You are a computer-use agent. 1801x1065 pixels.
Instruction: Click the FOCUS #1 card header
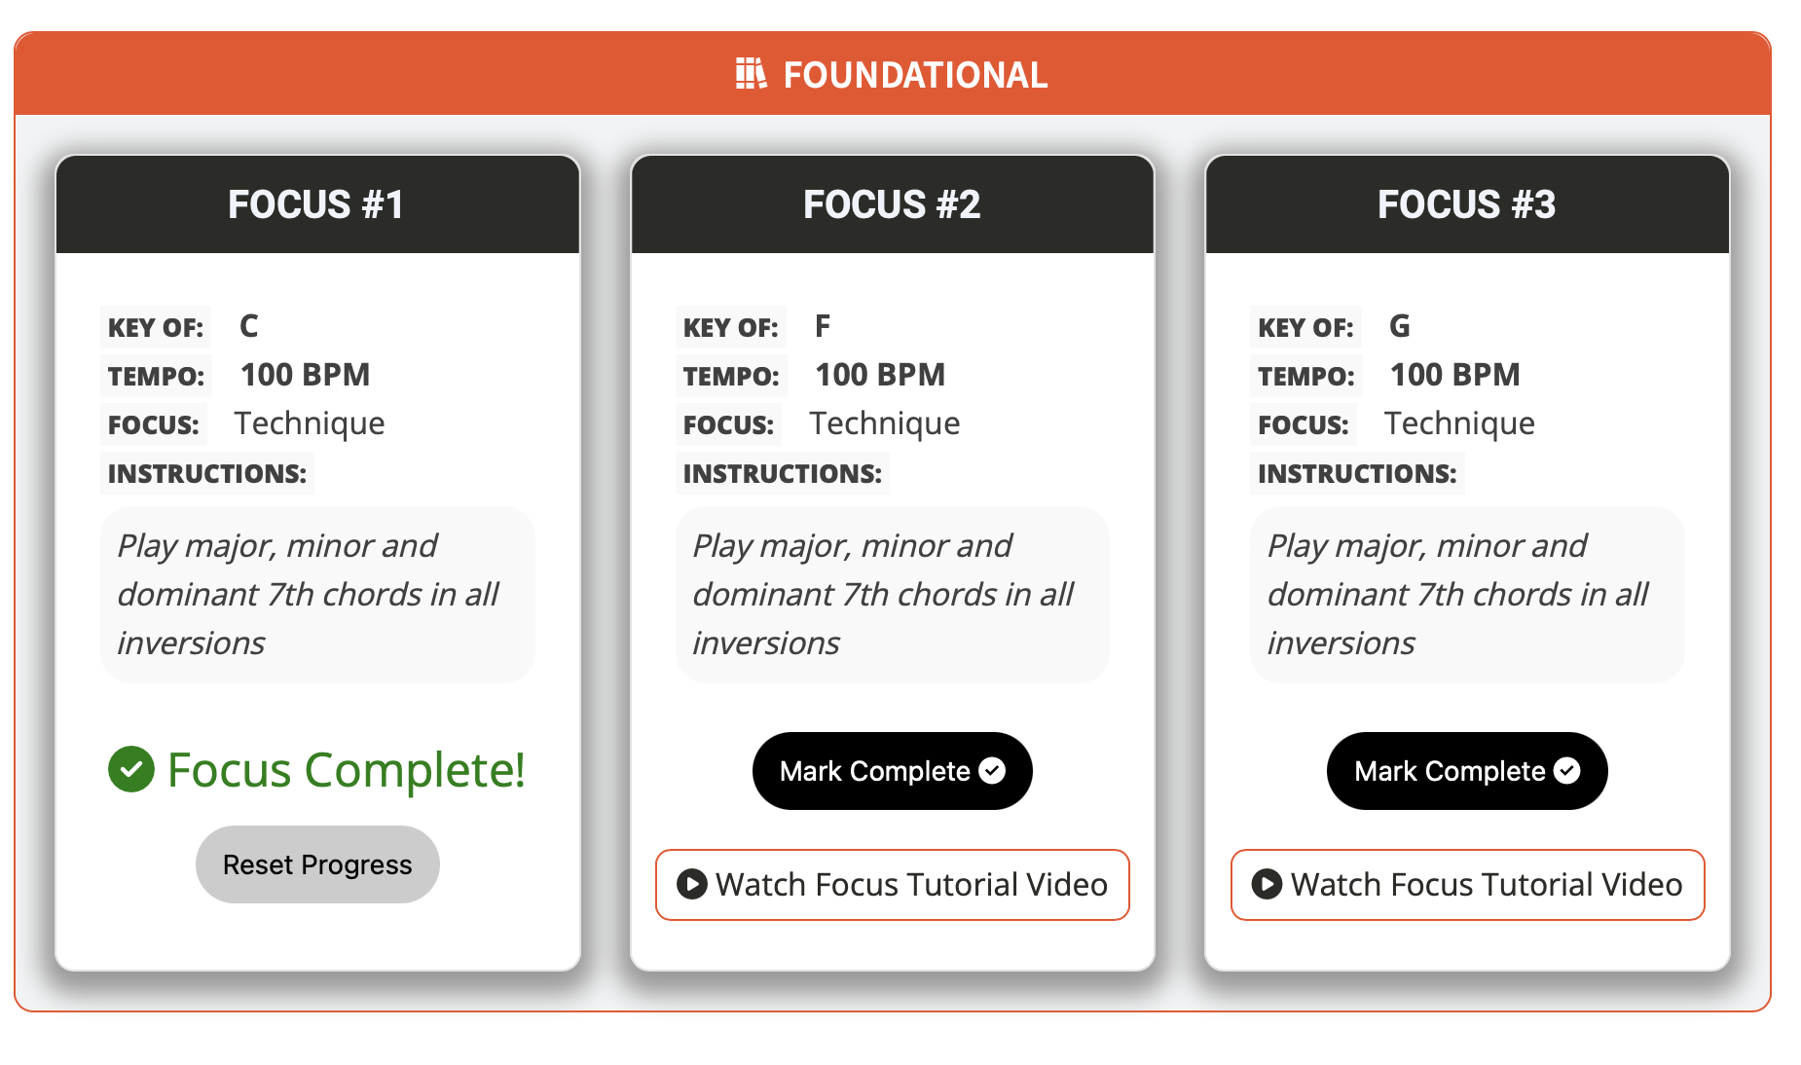pos(317,204)
